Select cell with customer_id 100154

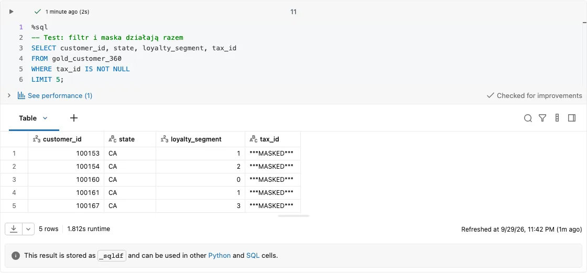point(66,167)
